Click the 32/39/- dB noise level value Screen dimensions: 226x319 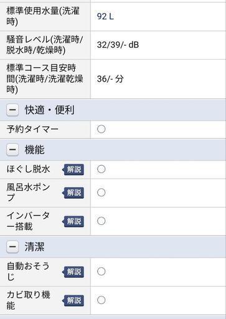[x=118, y=45]
